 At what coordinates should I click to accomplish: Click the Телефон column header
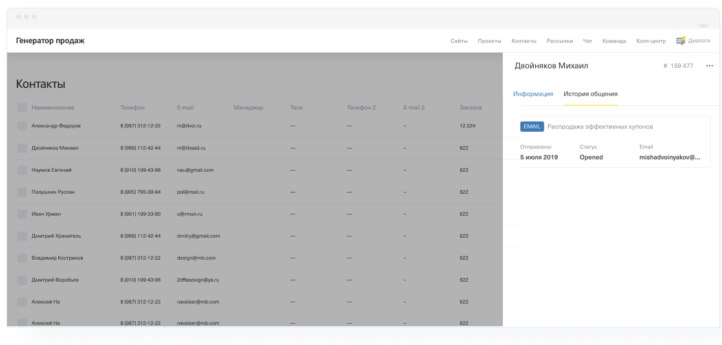[x=132, y=108]
